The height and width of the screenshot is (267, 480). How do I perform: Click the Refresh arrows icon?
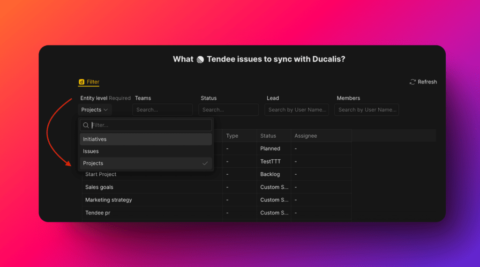tap(412, 82)
